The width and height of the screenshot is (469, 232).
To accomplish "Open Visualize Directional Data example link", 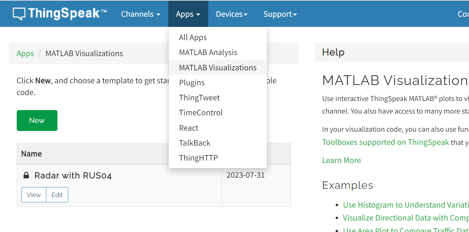I will point(406,218).
